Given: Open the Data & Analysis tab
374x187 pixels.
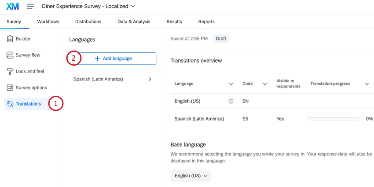Looking at the screenshot, I should (134, 22).
